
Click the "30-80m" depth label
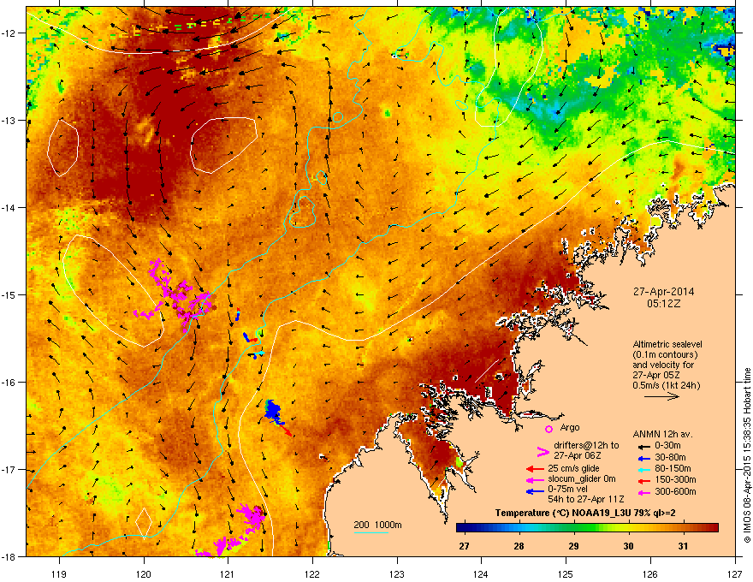pos(670,458)
